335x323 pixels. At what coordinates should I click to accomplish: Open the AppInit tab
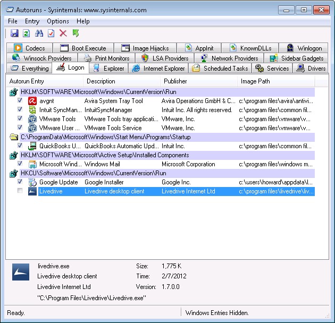[x=199, y=48]
